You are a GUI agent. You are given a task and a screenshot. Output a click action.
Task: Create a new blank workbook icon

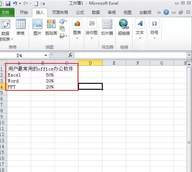pos(36,4)
